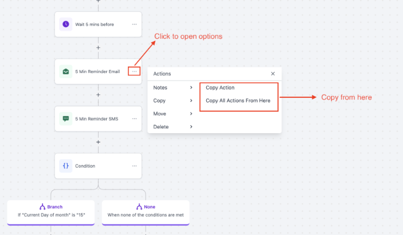Expand the Notes submenu
Screen dimensions: 403x235
coord(191,88)
